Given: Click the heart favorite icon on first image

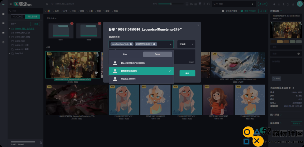Looking at the screenshot, I should click(x=96, y=73).
